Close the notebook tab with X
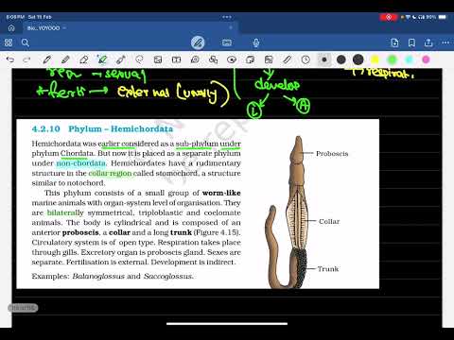Image resolution: width=454 pixels, height=340 pixels. pyautogui.click(x=231, y=27)
